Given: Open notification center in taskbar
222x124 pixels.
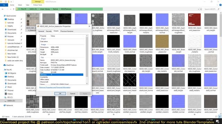Looking at the screenshot, I should point(218,121).
